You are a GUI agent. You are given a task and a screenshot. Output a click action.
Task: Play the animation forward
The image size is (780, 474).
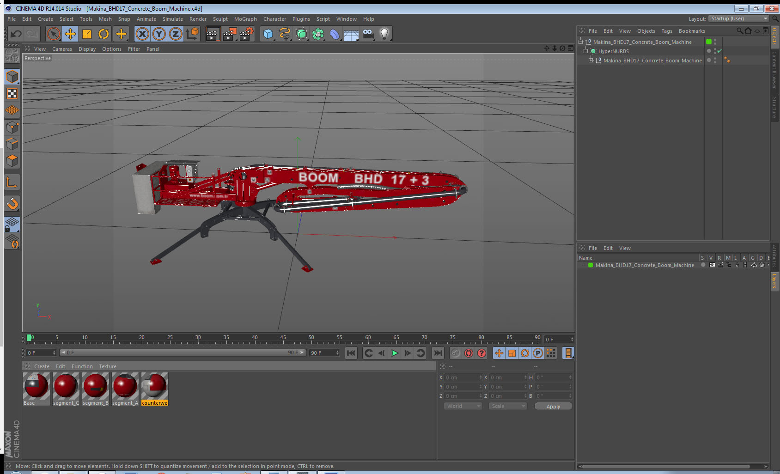point(395,353)
